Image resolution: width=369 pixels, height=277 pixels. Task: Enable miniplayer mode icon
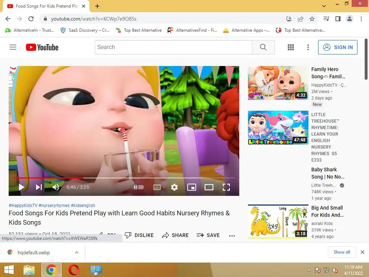192,187
